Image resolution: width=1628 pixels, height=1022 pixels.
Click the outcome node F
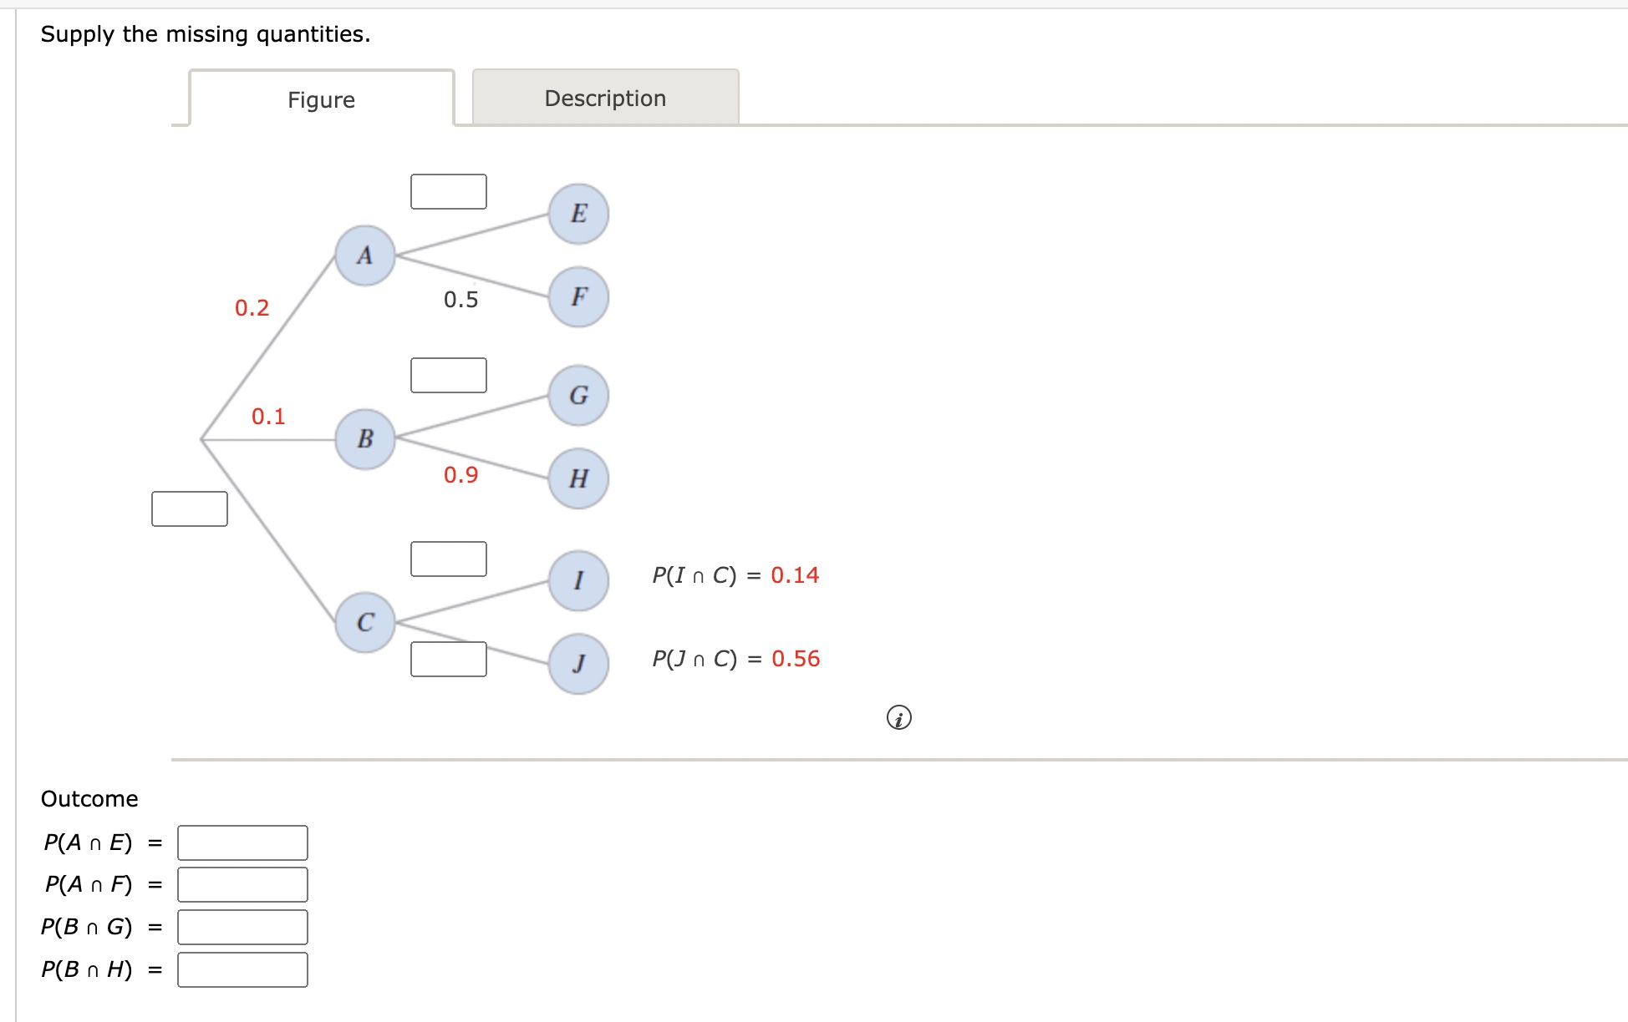(x=577, y=296)
